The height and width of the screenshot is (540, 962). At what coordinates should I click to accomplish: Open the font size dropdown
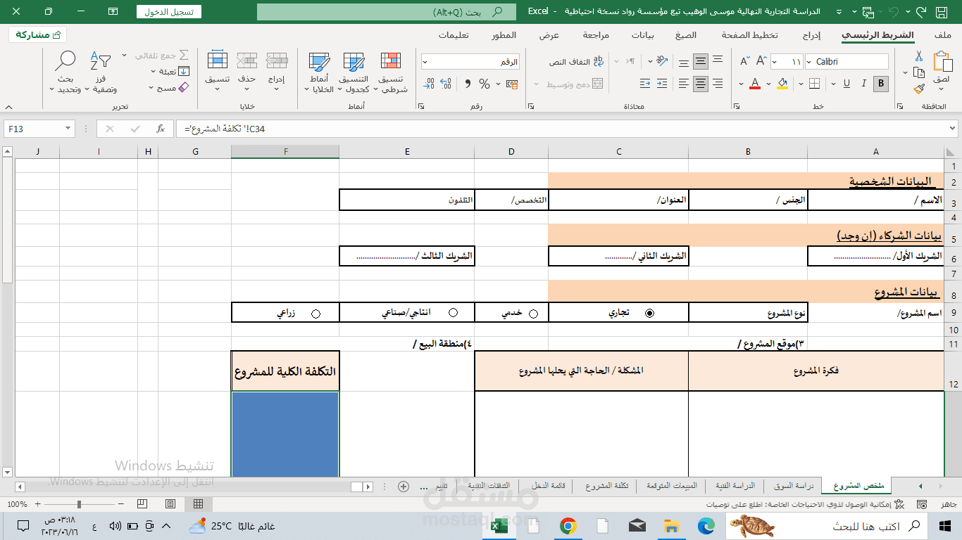[x=775, y=62]
